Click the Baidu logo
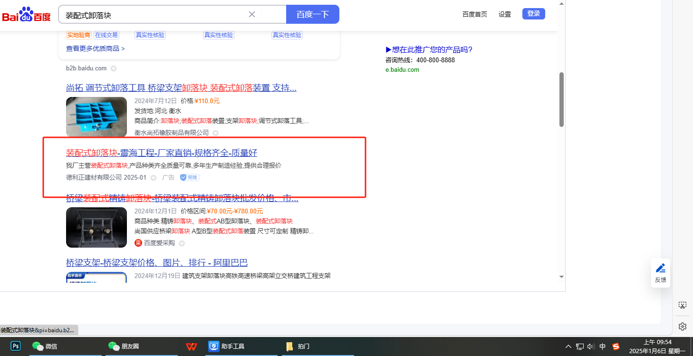 pyautogui.click(x=26, y=15)
